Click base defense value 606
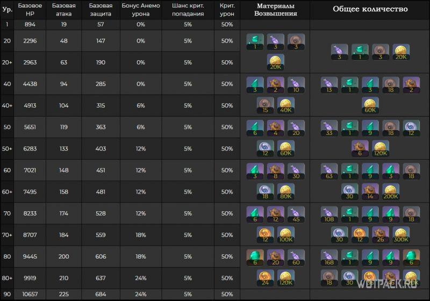Screen dimensions: 430x301 click(x=101, y=256)
